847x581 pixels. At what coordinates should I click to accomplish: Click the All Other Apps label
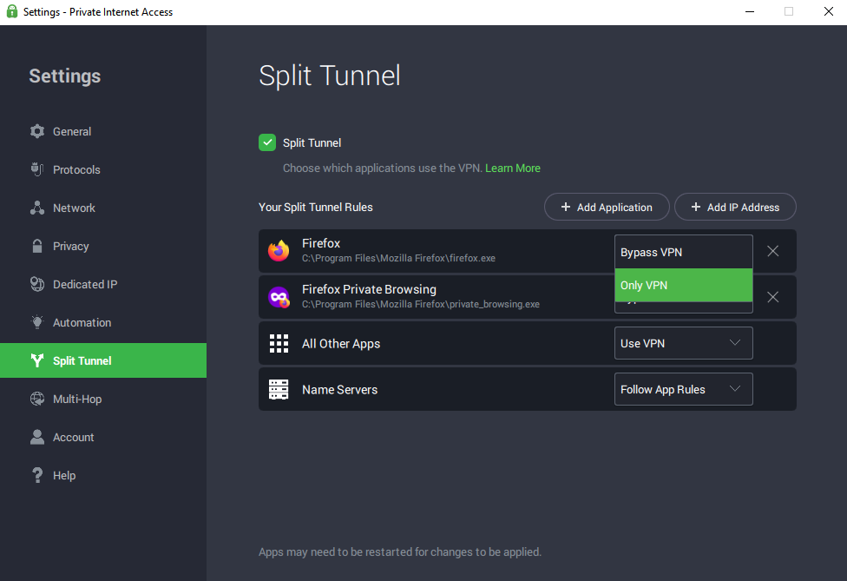click(x=341, y=344)
